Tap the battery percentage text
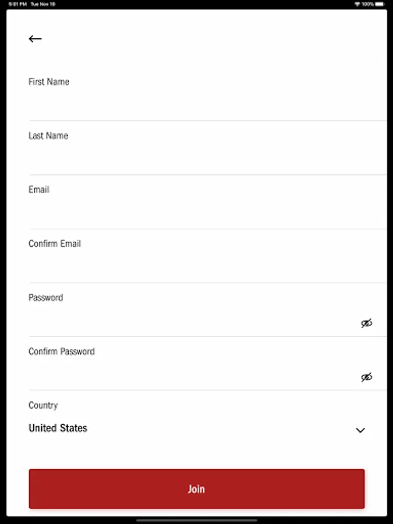Screen dimensions: 393x524 pos(367,4)
